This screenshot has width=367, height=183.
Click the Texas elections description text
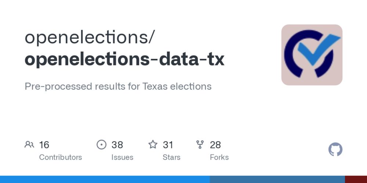click(x=118, y=86)
